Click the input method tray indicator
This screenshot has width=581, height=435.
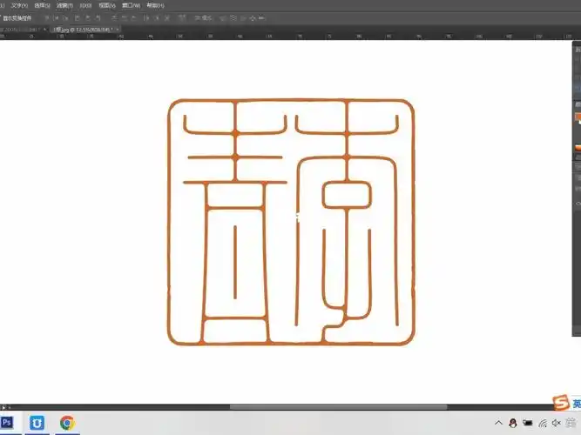[571, 423]
